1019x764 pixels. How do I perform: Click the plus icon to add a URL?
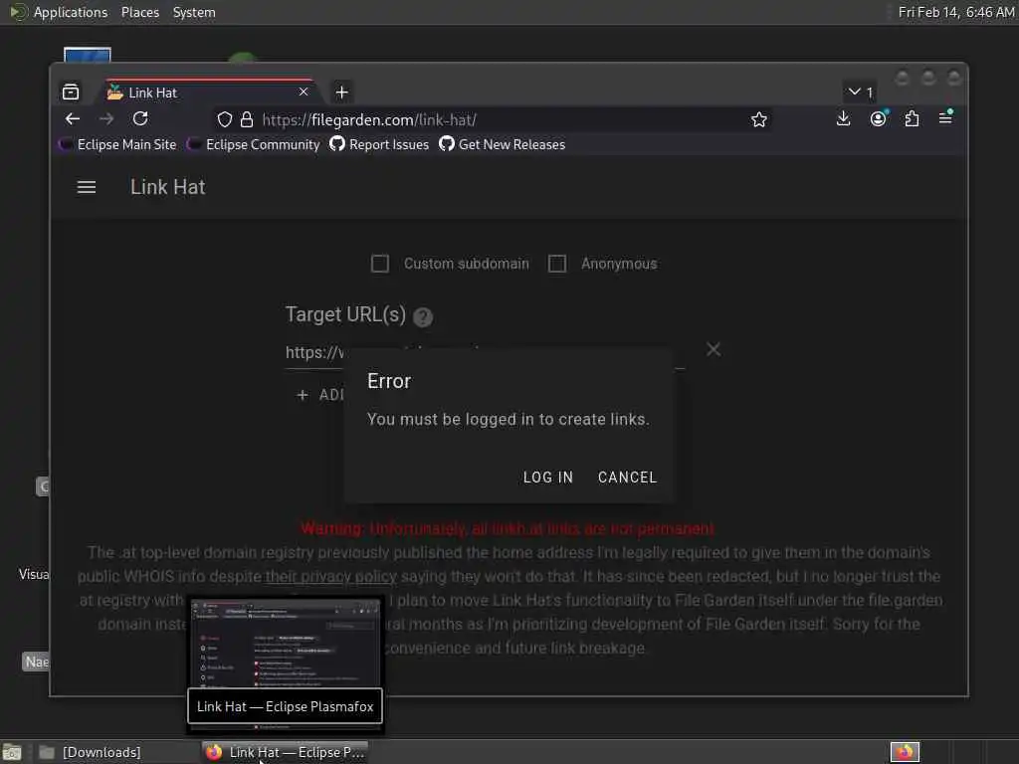point(303,395)
